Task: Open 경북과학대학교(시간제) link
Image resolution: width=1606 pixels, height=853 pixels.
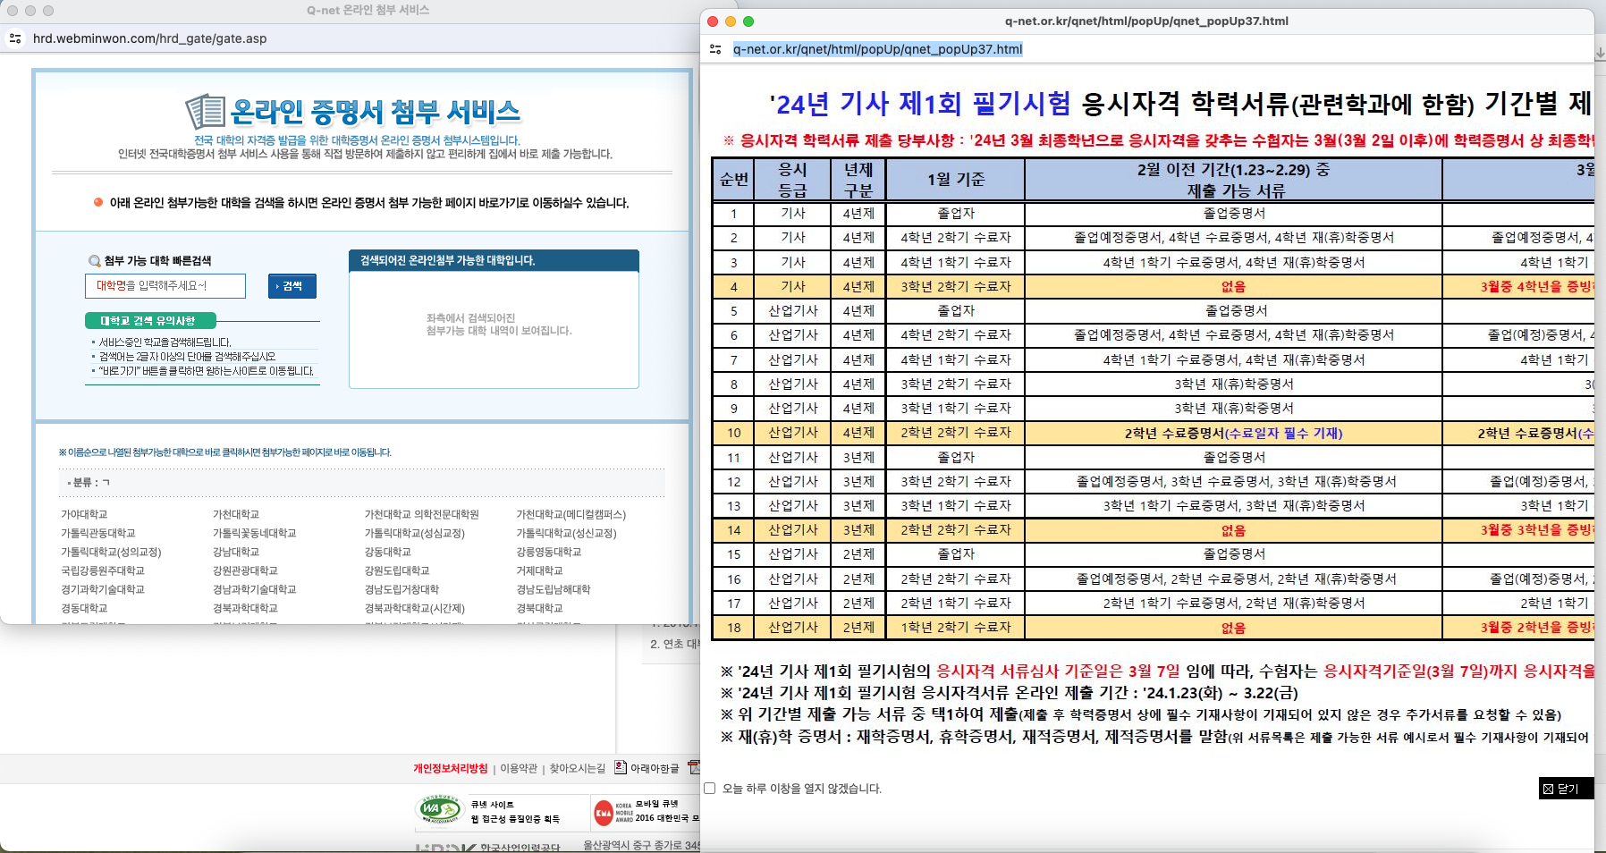Action: 415,608
